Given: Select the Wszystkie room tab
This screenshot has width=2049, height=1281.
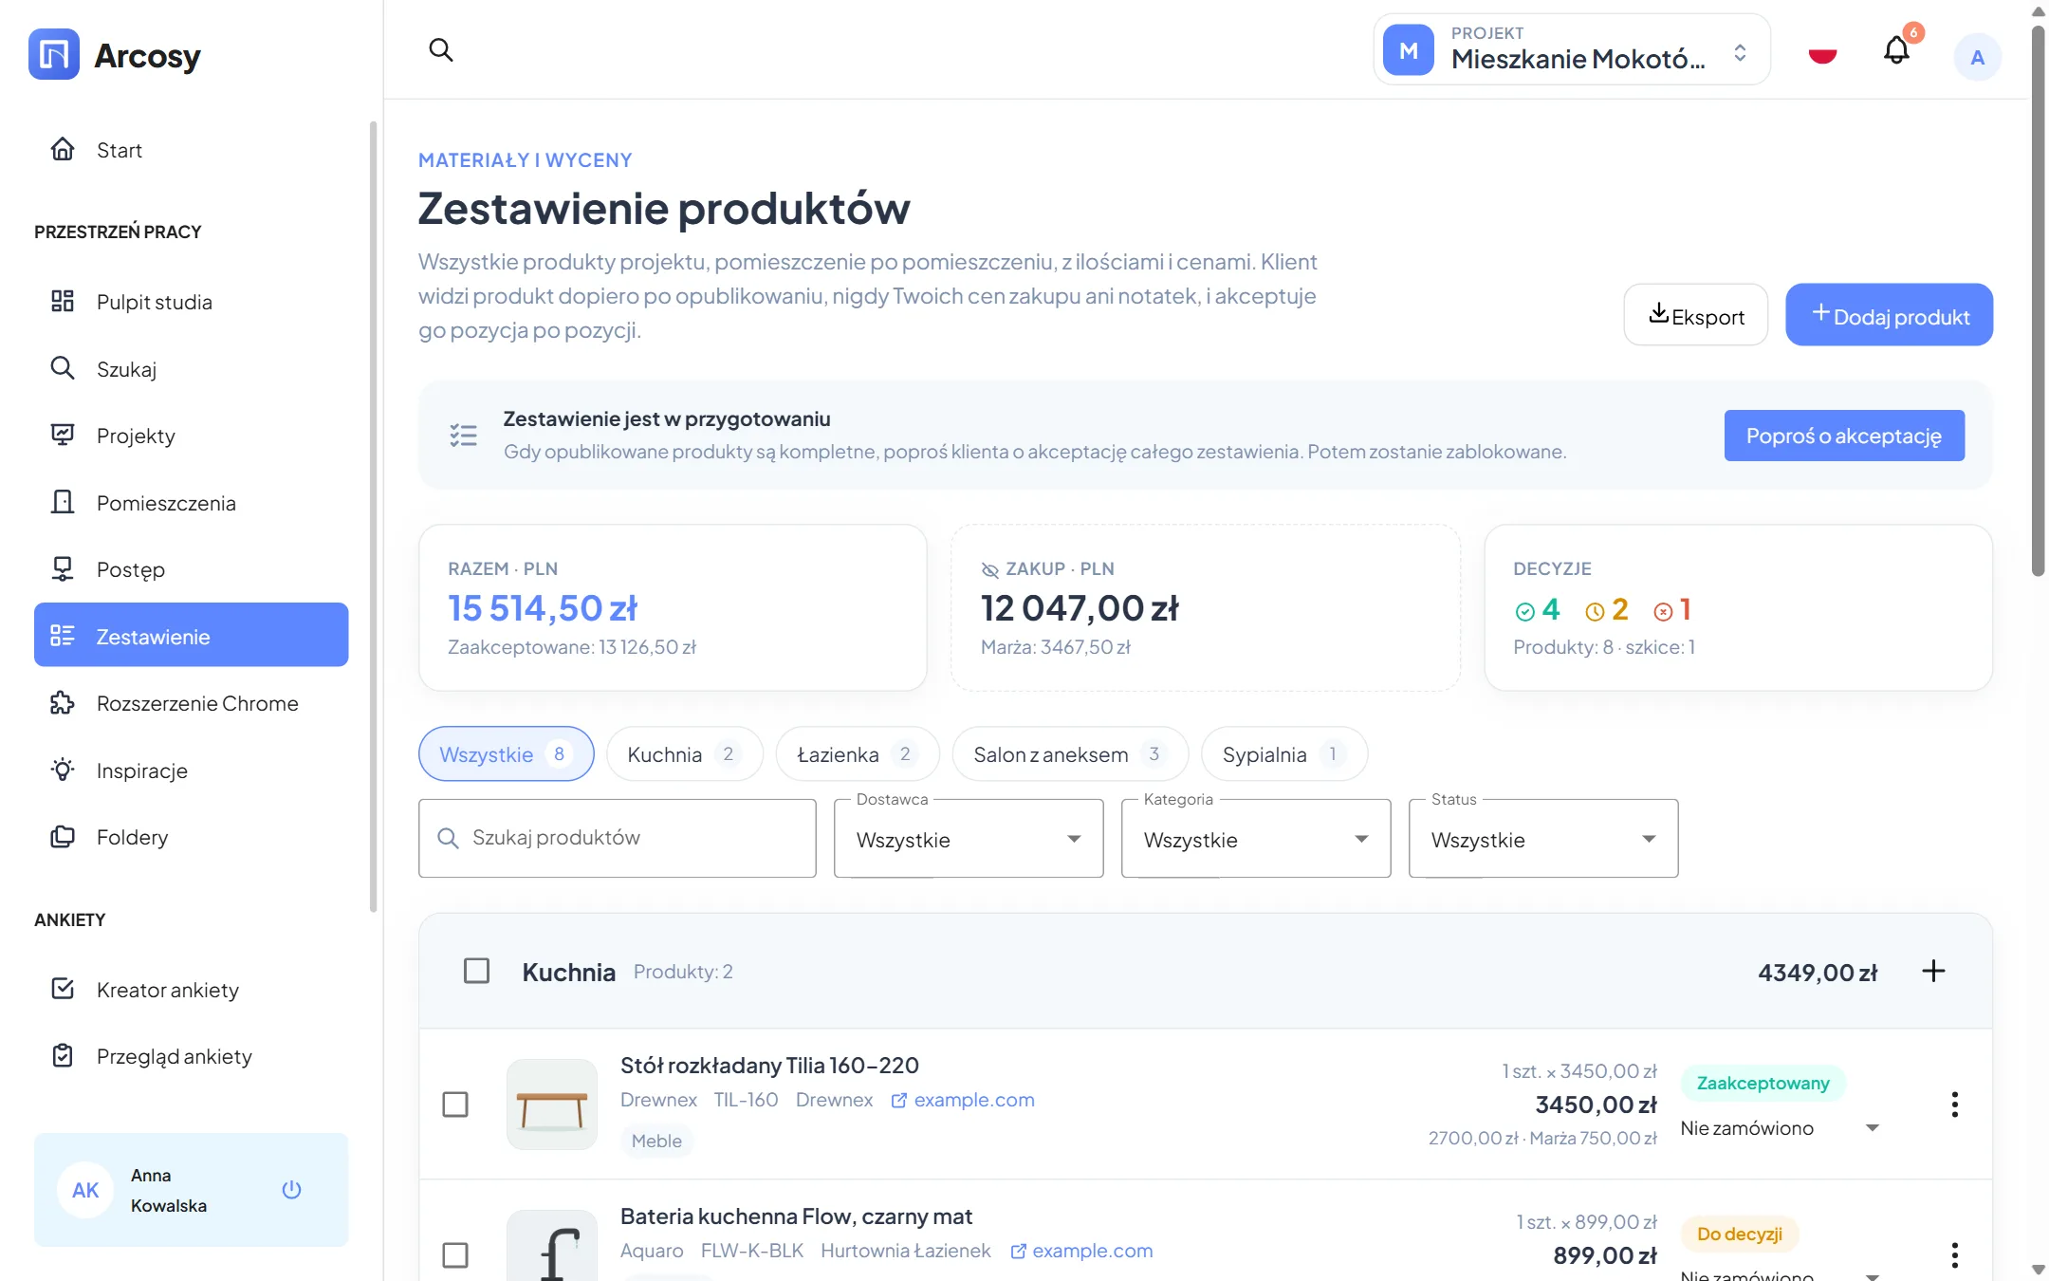Looking at the screenshot, I should point(506,754).
